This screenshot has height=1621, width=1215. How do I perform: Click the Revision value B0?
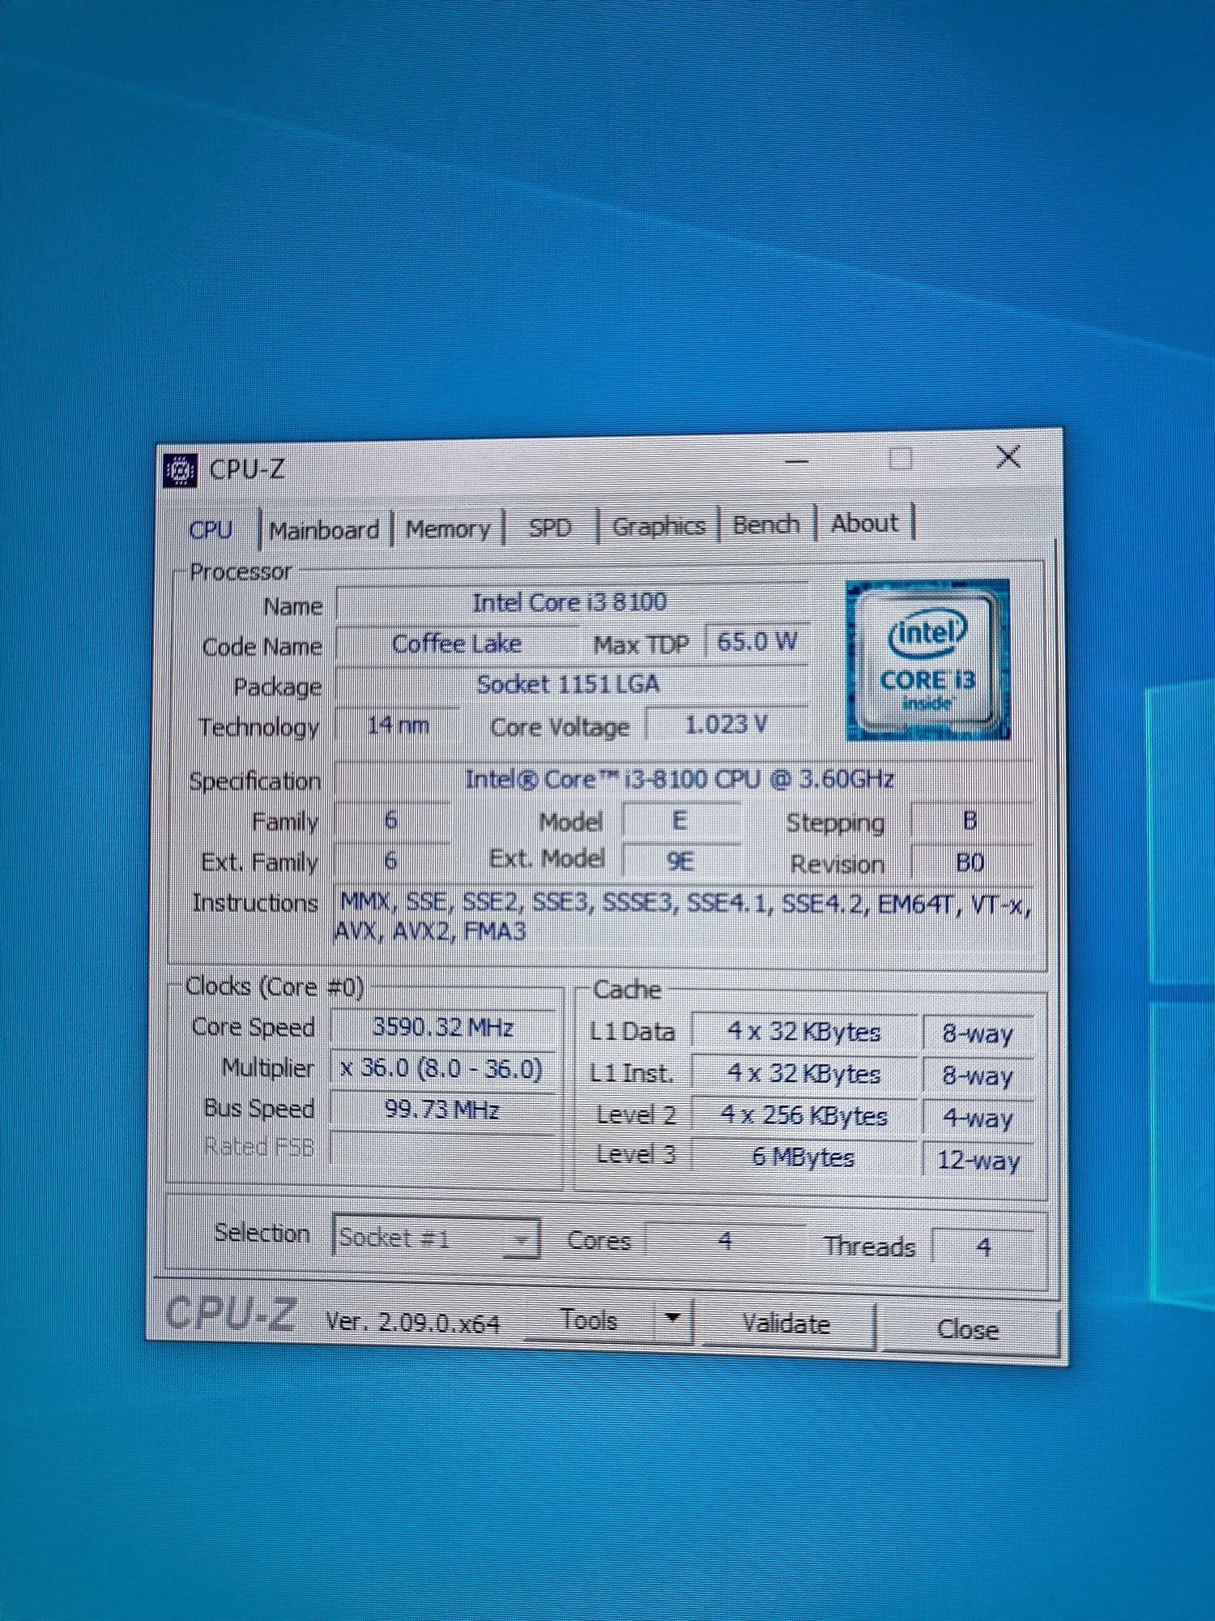pos(970,862)
